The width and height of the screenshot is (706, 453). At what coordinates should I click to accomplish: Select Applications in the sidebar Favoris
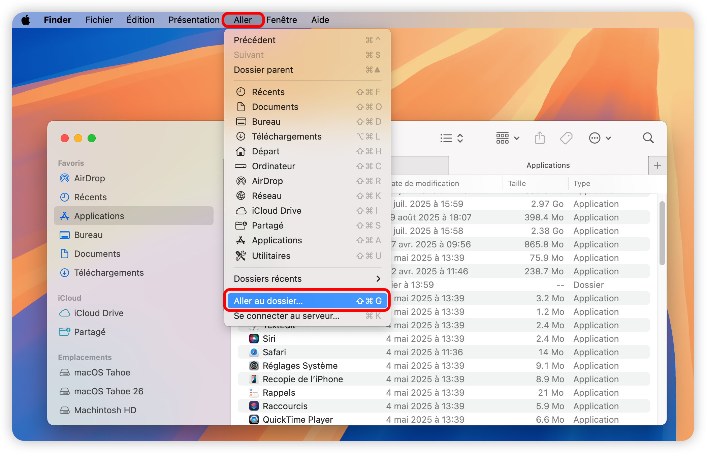click(x=134, y=216)
